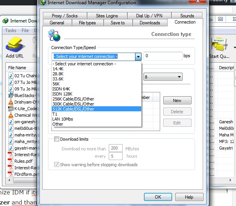236x206 pixels.
Task: Choose 14.4K from the connection list
Action: pyautogui.click(x=96, y=69)
